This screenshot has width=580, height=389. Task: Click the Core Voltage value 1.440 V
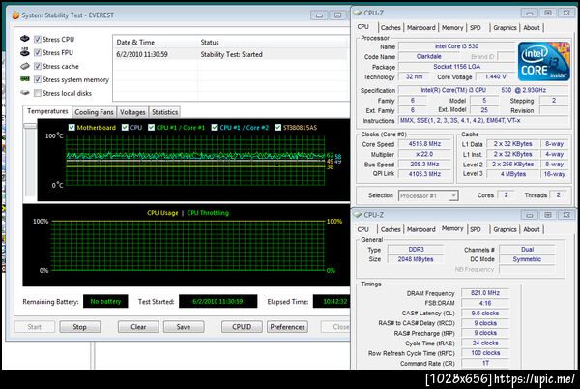(x=496, y=76)
